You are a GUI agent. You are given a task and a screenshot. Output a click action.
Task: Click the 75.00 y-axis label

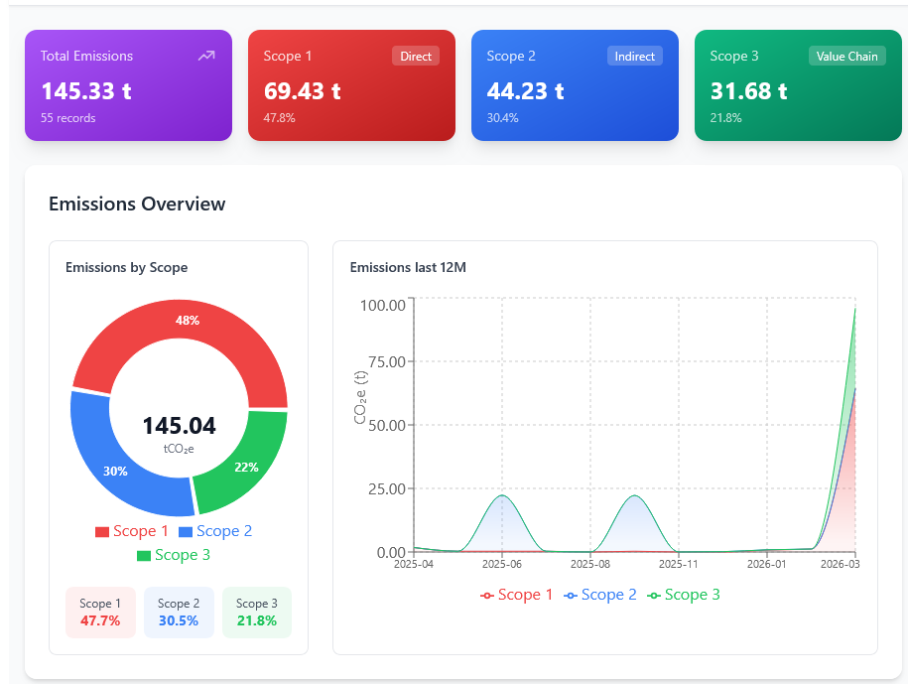click(387, 362)
